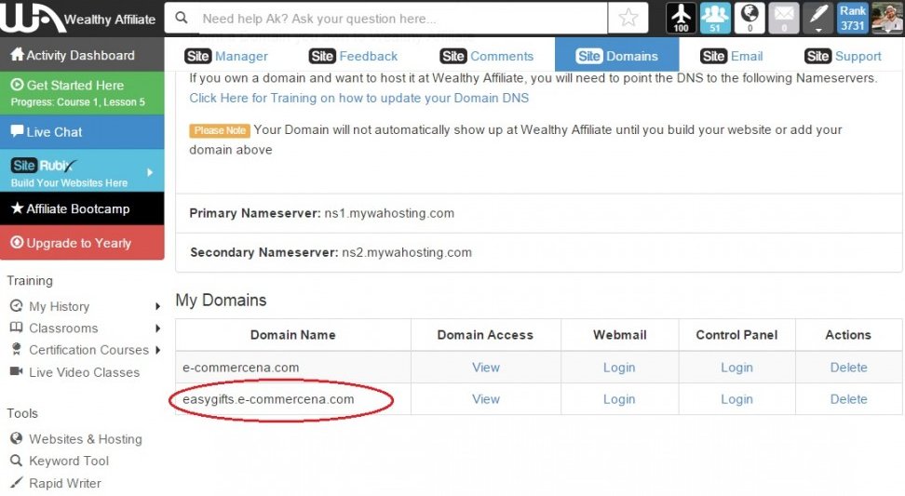
Task: Switch to Site Email tab
Action: [x=731, y=56]
